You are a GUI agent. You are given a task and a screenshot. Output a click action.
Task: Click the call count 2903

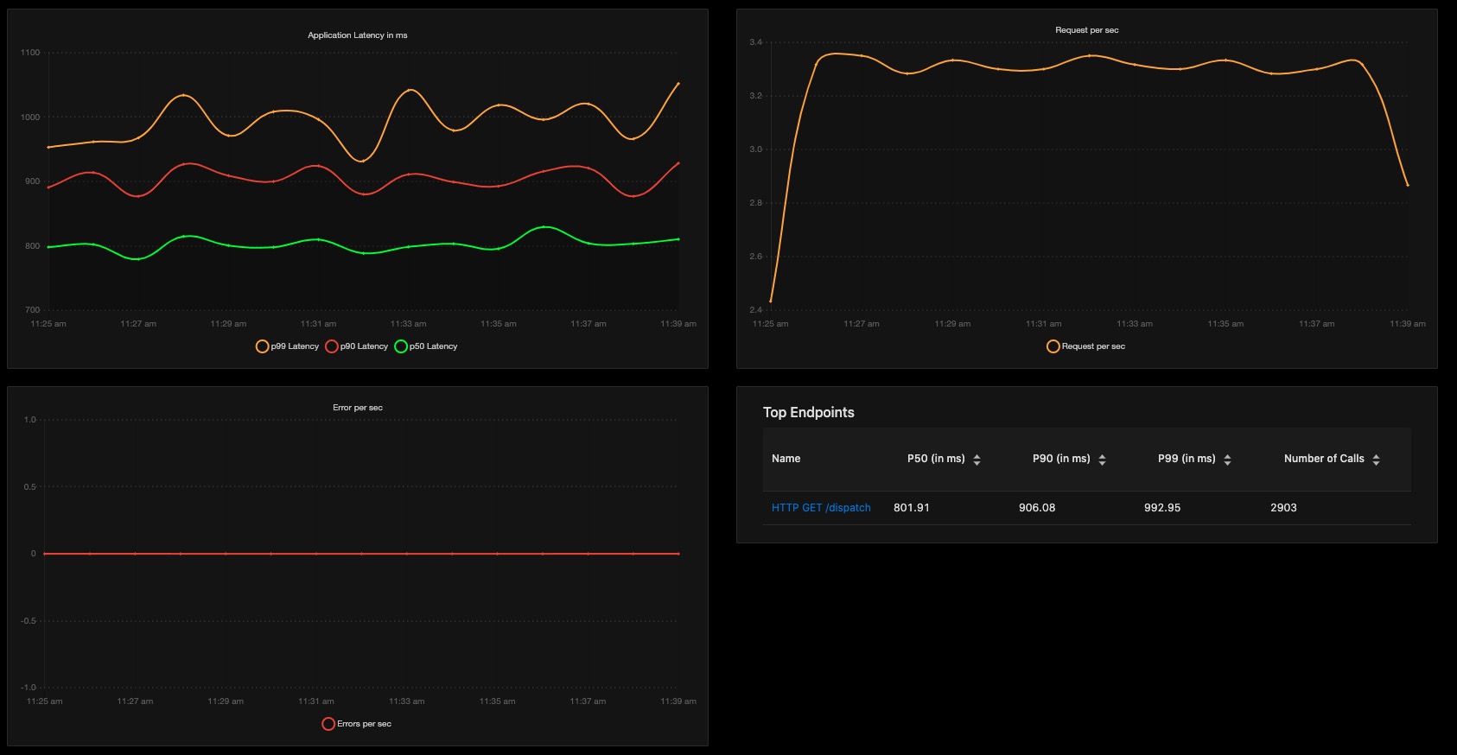[x=1283, y=508]
